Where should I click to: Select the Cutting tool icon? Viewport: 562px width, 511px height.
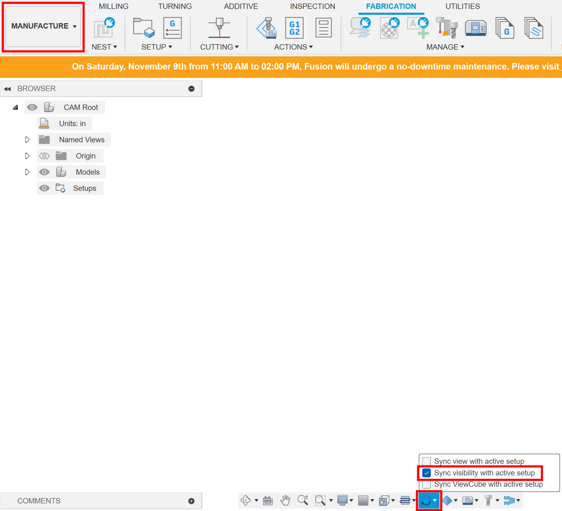pos(219,28)
